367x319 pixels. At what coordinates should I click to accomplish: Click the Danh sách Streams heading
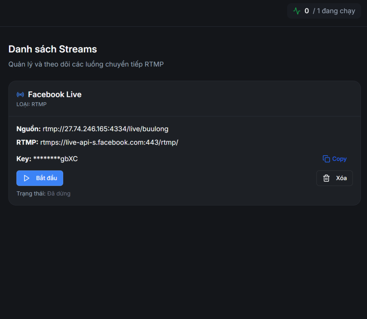coord(53,49)
